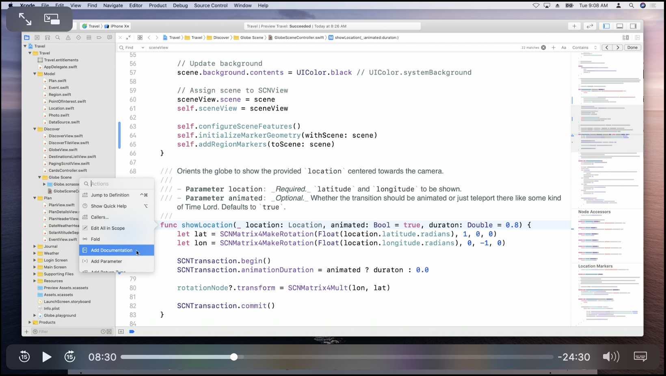Expand the Journal folder
666x376 pixels.
[x=35, y=246]
